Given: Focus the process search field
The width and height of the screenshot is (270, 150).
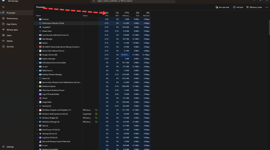Looking at the screenshot, I should point(133,1).
